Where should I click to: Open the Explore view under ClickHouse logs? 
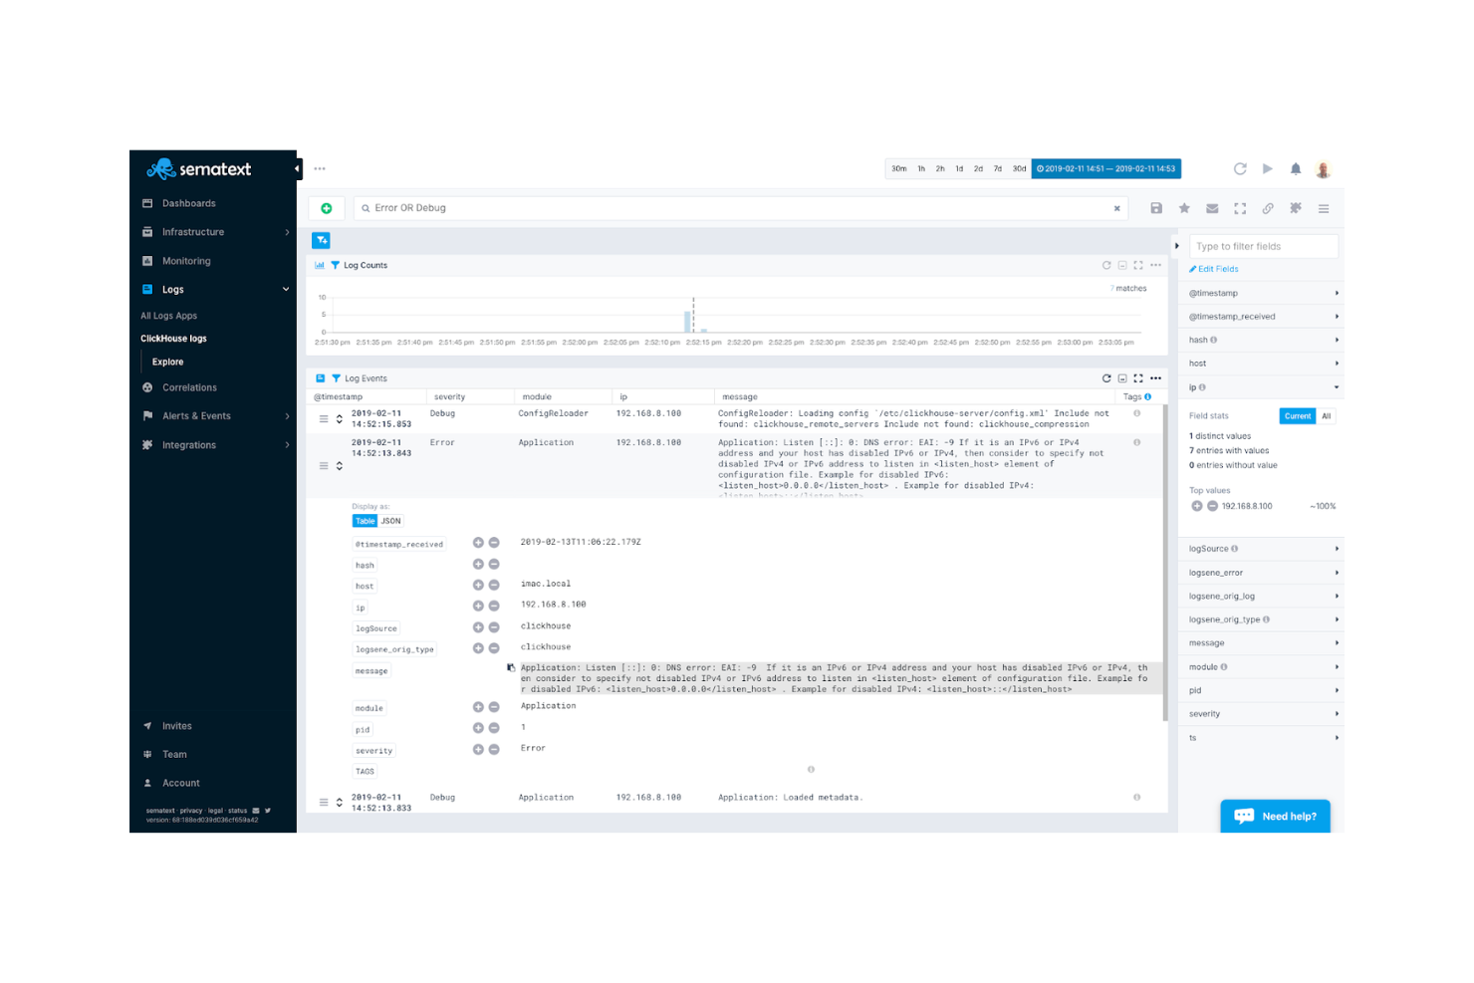[167, 362]
